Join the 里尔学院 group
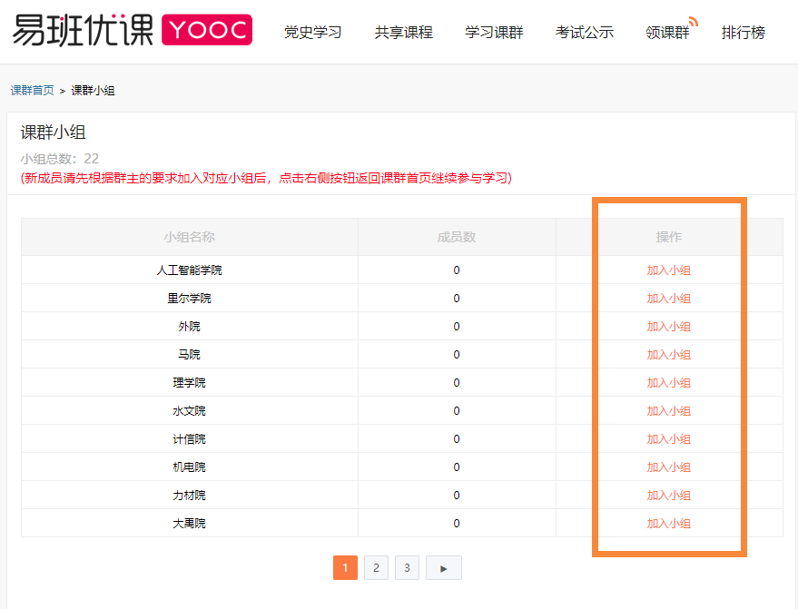The image size is (798, 609). coord(668,299)
